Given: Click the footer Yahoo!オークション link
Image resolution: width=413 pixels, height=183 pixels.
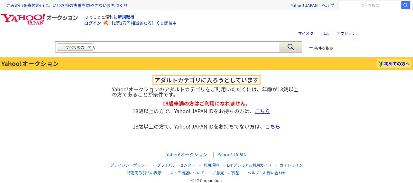Looking at the screenshot, I should click(x=187, y=154).
